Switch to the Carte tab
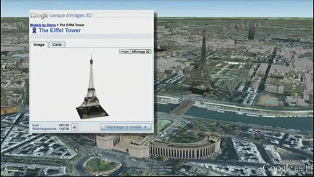This screenshot has width=314, height=177. pyautogui.click(x=57, y=44)
